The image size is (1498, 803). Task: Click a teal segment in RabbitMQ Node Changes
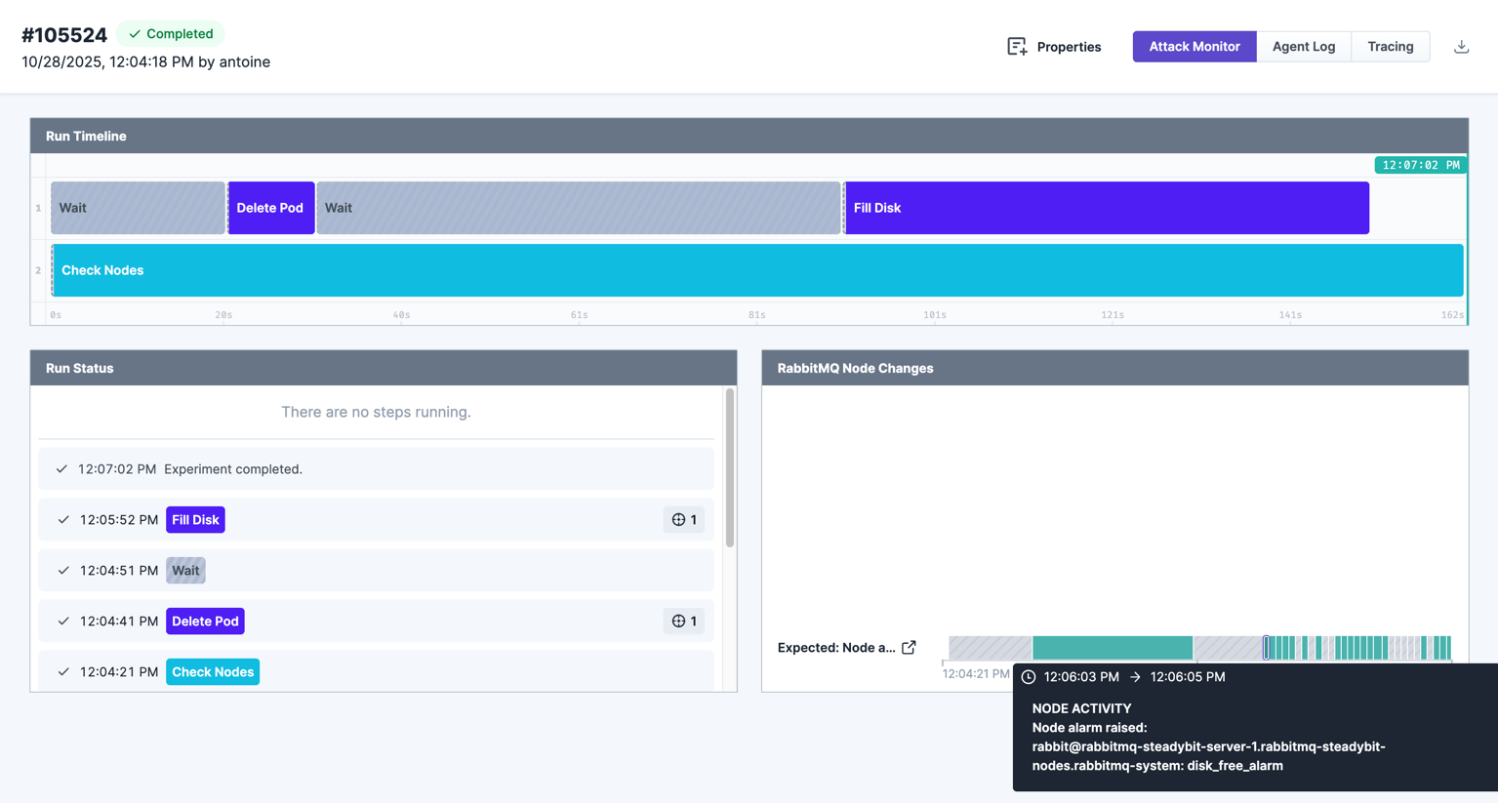point(1113,646)
